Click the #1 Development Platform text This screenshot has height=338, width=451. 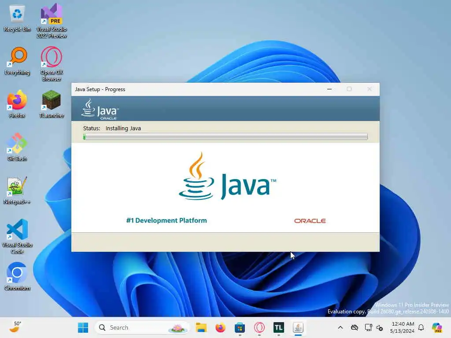166,220
